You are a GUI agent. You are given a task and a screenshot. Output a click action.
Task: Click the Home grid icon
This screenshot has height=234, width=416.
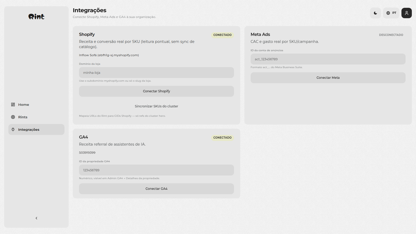coord(13,105)
